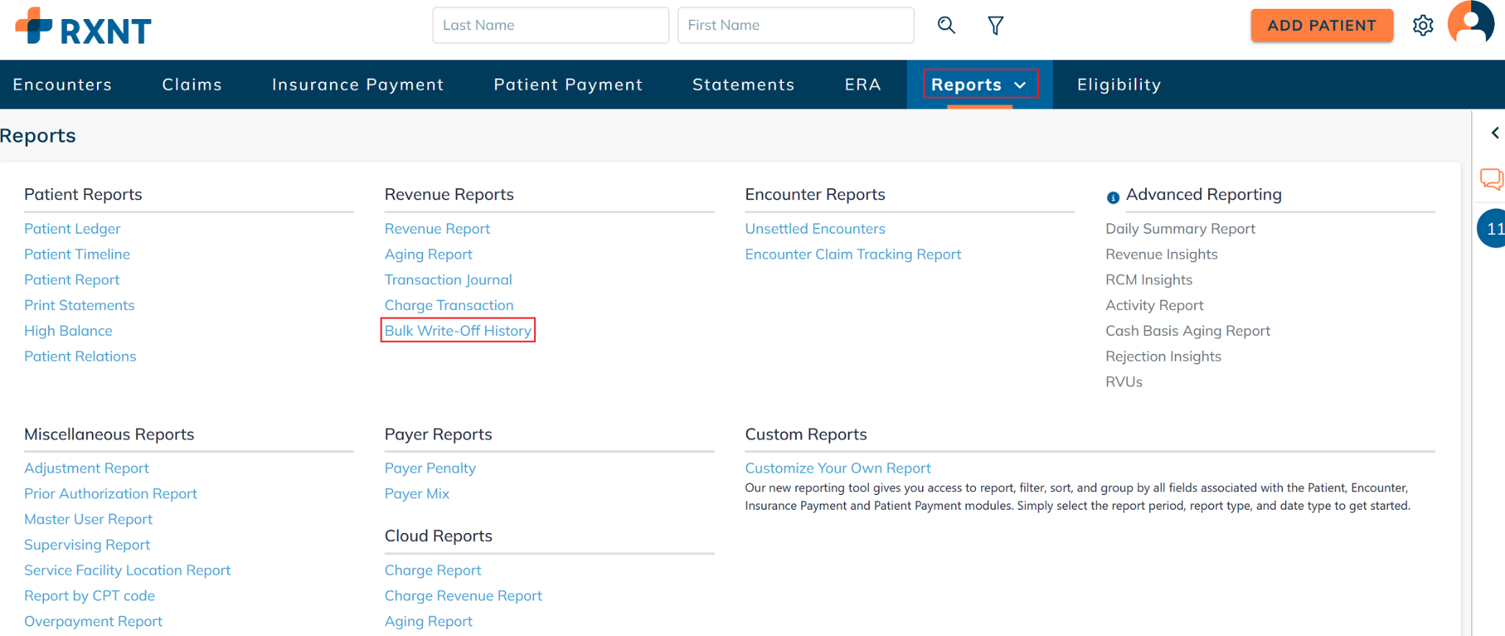Open Charge Revenue Report
This screenshot has height=636, width=1505.
pos(463,596)
